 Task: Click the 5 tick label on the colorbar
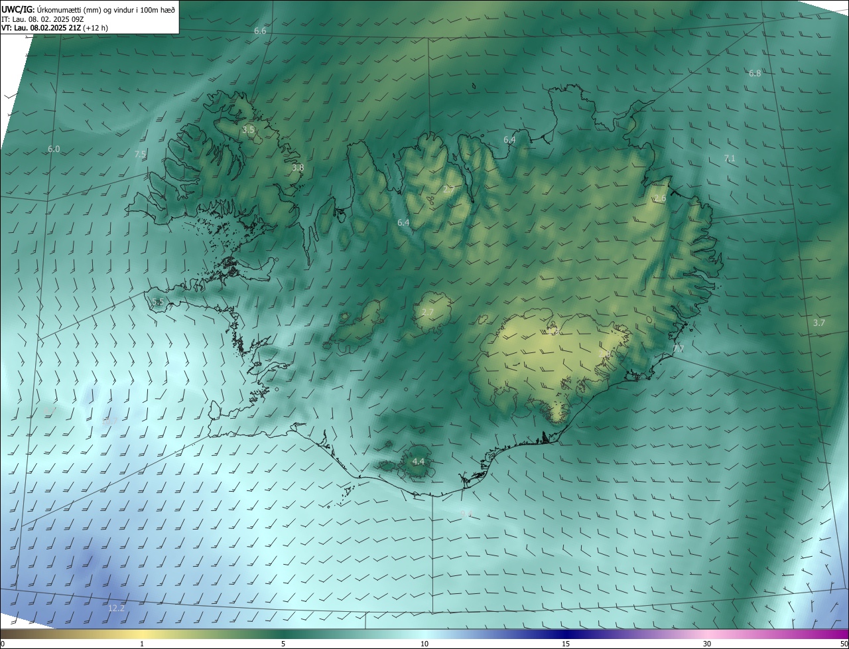tap(283, 644)
